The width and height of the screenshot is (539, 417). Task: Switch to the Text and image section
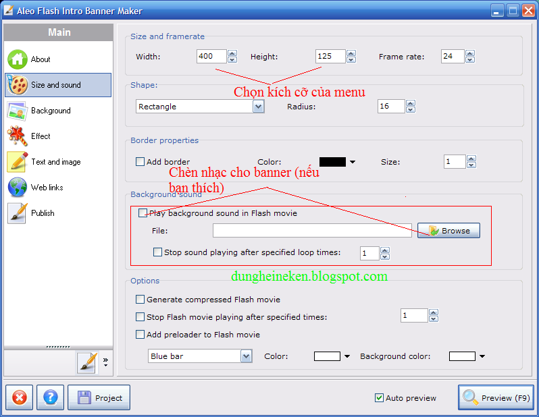pyautogui.click(x=56, y=162)
